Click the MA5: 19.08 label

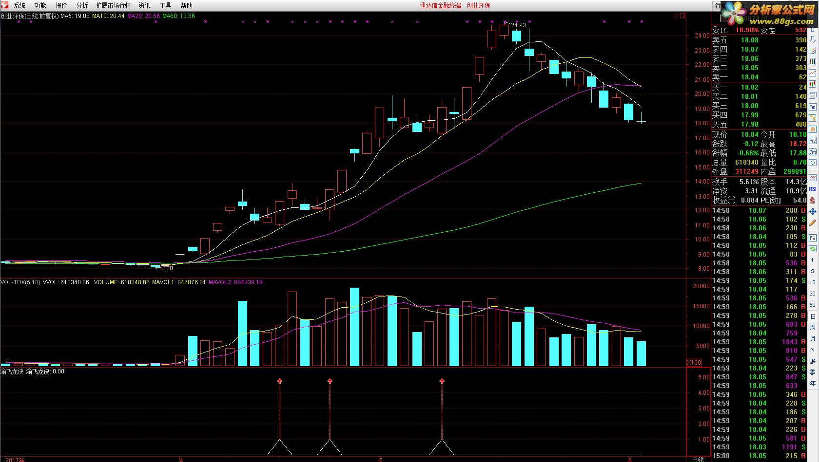point(75,16)
